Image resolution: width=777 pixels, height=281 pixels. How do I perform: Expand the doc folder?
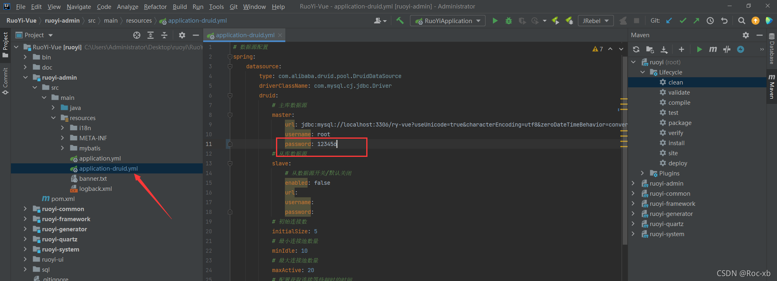(25, 68)
